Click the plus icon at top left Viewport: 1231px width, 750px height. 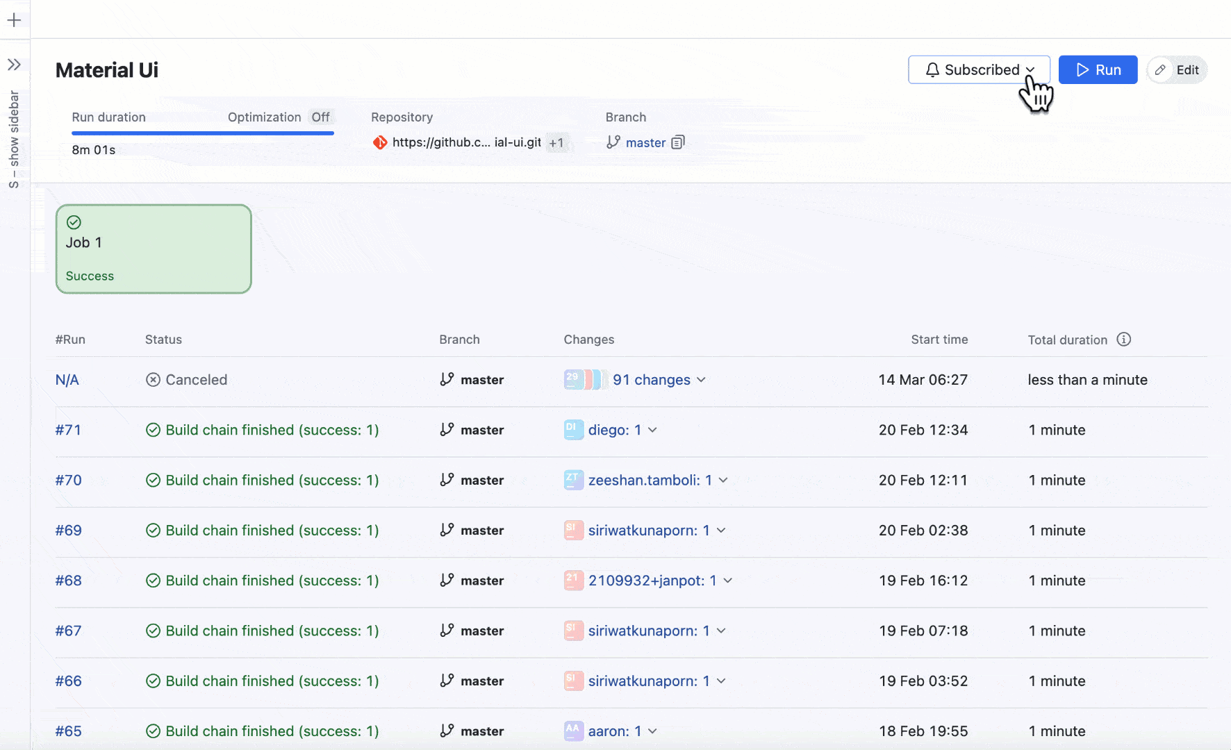14,20
